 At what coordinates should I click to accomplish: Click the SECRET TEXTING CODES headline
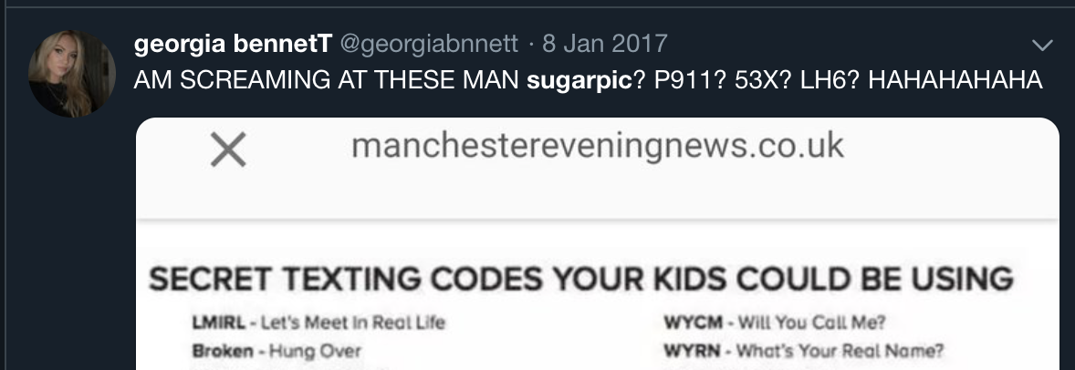(x=580, y=279)
